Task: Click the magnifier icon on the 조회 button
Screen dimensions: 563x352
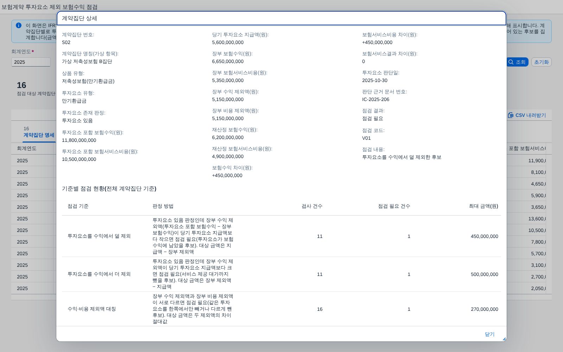Action: (x=511, y=62)
